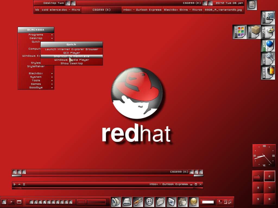Click the HTM blue globe icon
This screenshot has height=208, width=278.
[x=268, y=45]
